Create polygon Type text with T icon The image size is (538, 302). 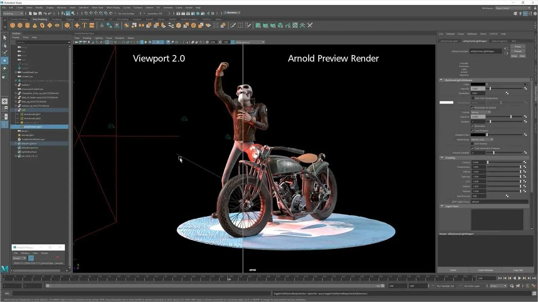pyautogui.click(x=84, y=26)
